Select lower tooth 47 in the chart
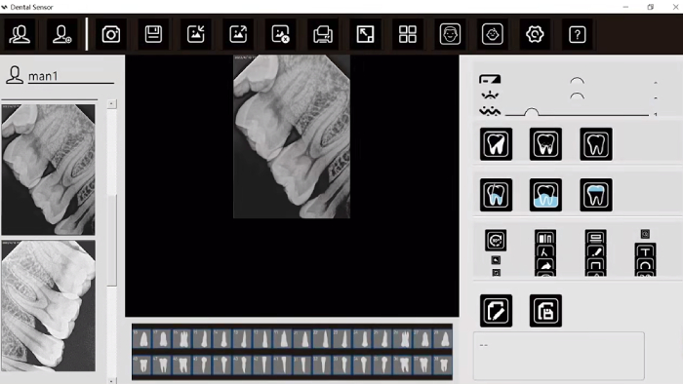Image resolution: width=683 pixels, height=384 pixels. 163,365
